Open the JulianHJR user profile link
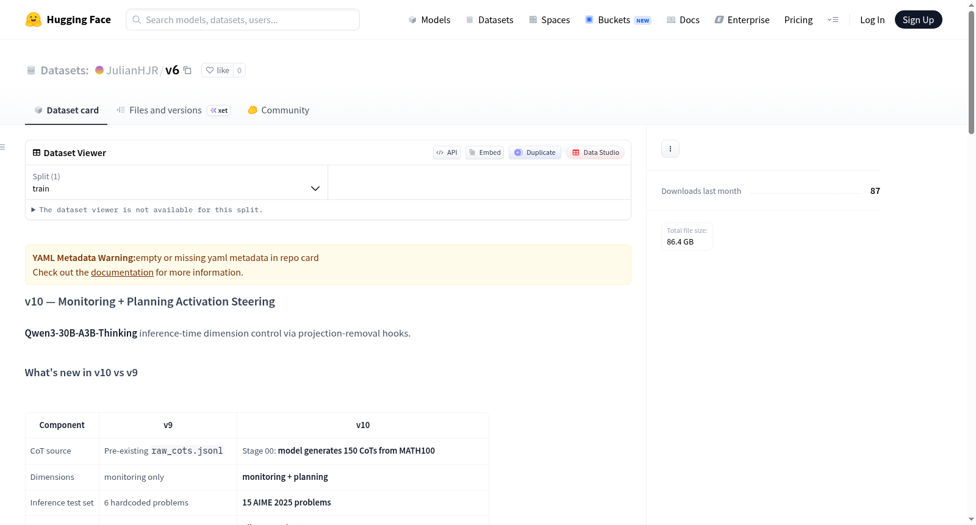The height and width of the screenshot is (525, 976). (x=132, y=70)
